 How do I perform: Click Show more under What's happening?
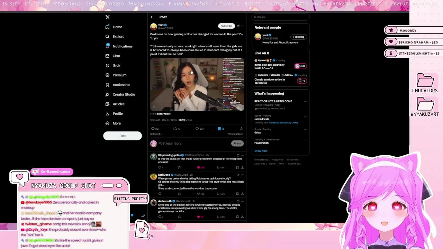coord(261,151)
